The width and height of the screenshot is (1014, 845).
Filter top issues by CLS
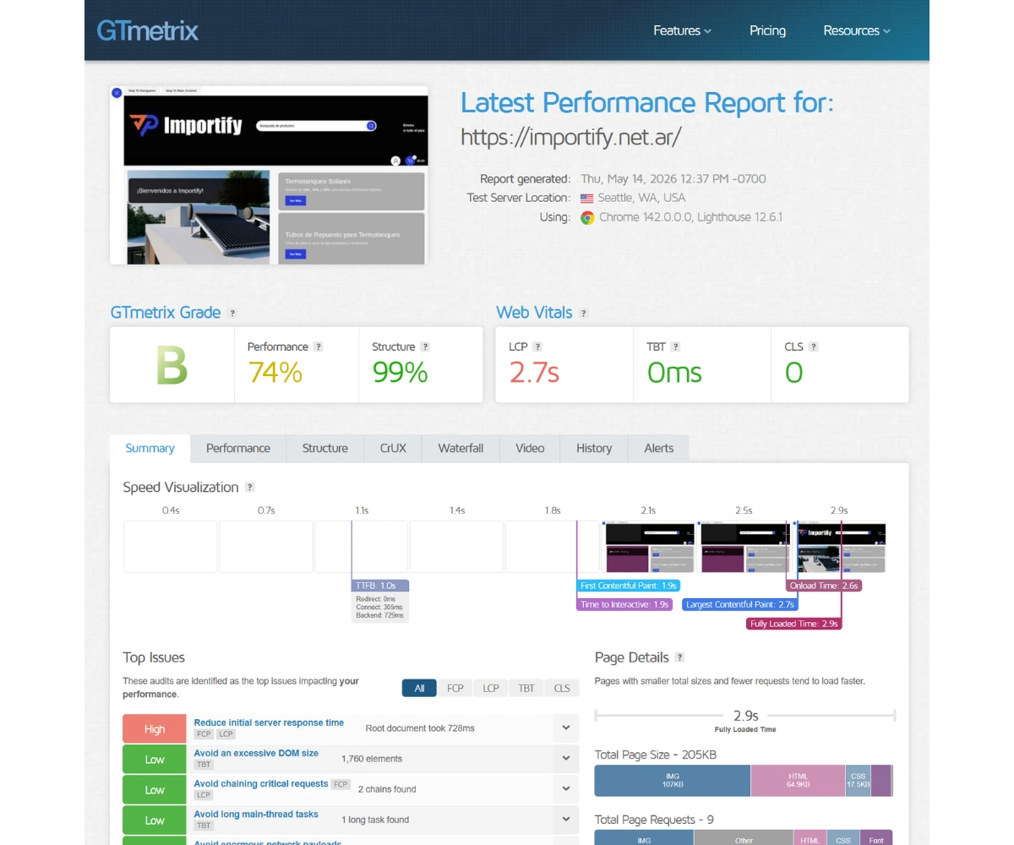(562, 688)
